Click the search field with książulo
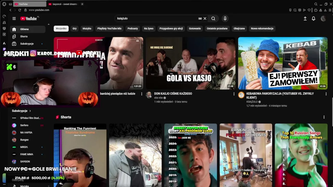This screenshot has height=187, width=333. [x=157, y=18]
